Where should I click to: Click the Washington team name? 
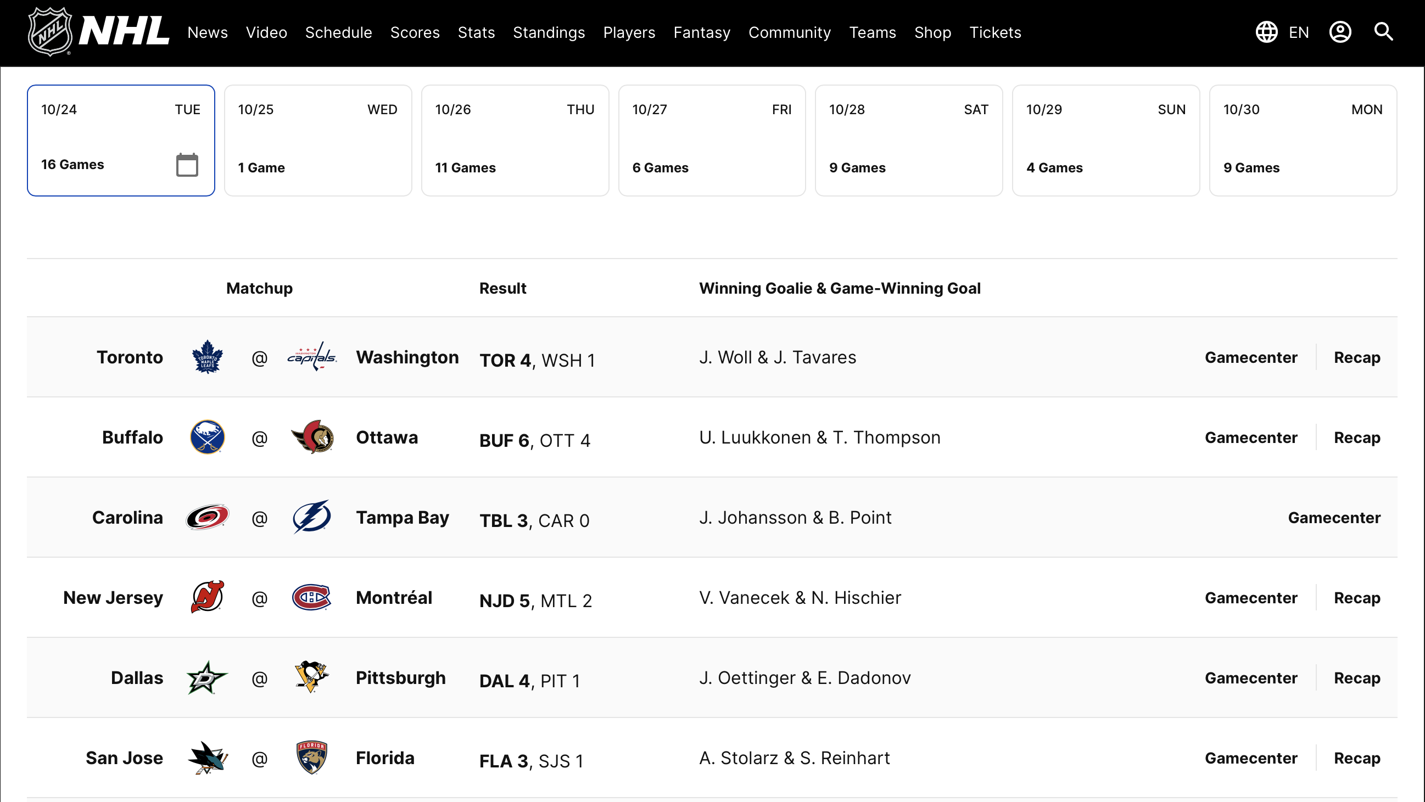pos(407,358)
